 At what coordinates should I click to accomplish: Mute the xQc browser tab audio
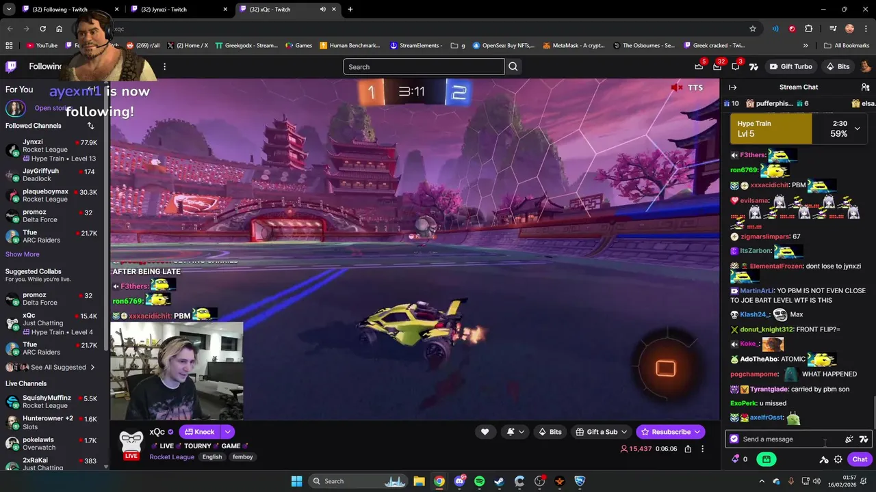(x=323, y=10)
